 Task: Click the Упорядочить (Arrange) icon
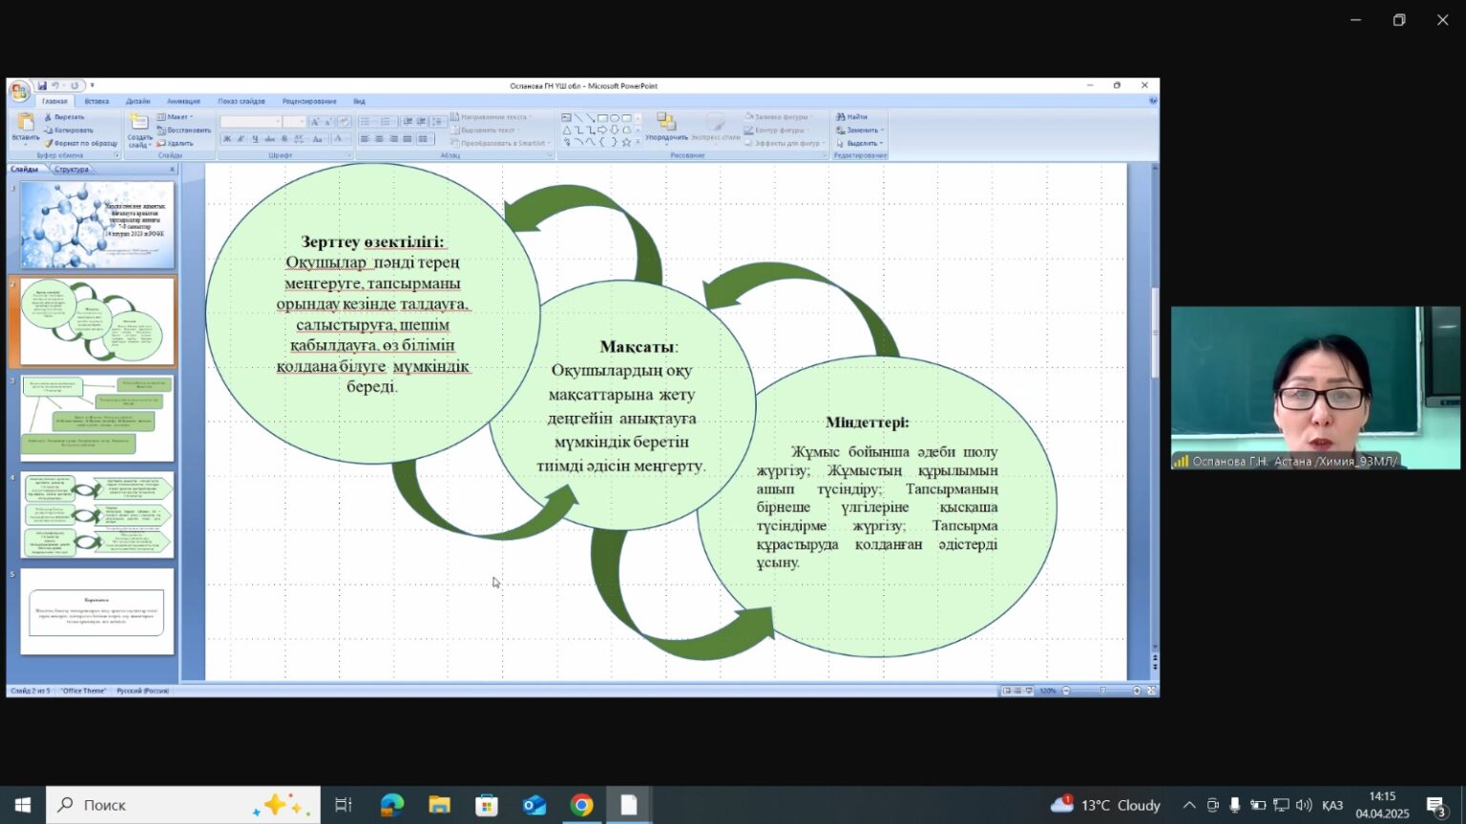pos(666,123)
